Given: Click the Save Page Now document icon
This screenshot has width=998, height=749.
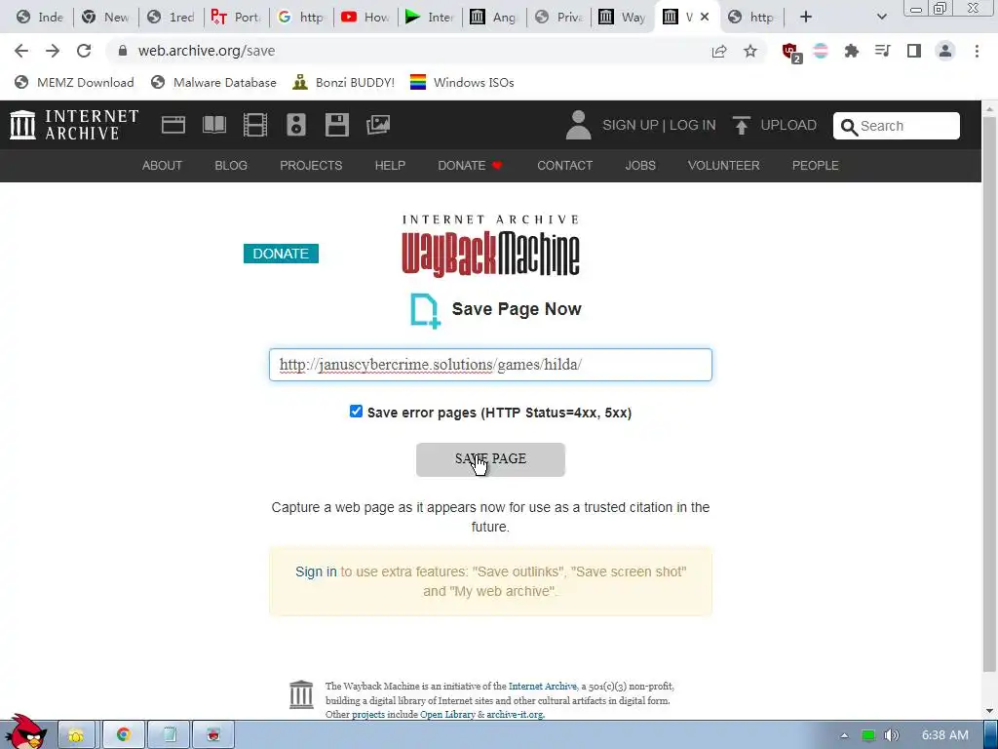Looking at the screenshot, I should click(x=425, y=310).
